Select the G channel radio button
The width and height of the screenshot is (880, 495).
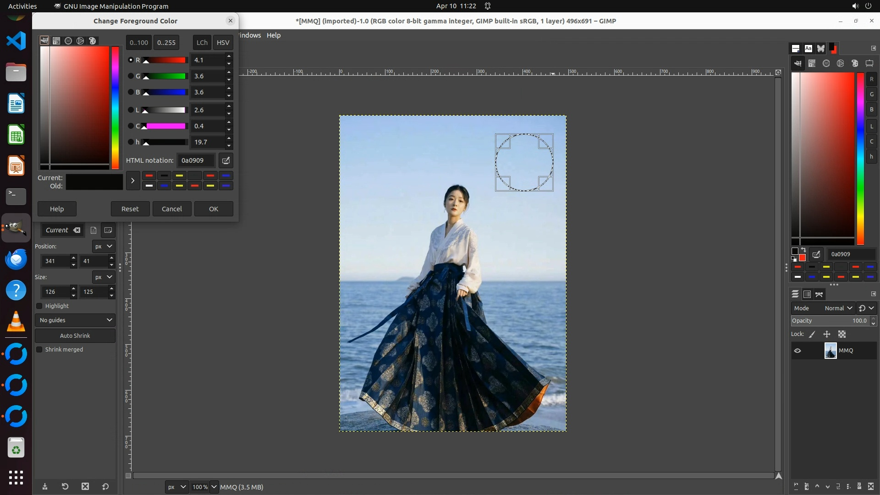131,76
